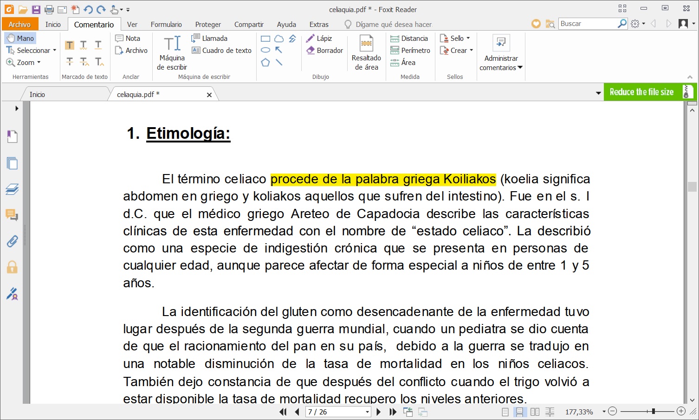The width and height of the screenshot is (699, 420).
Task: Collapse the ribbon with chevron
Action: coord(690,77)
